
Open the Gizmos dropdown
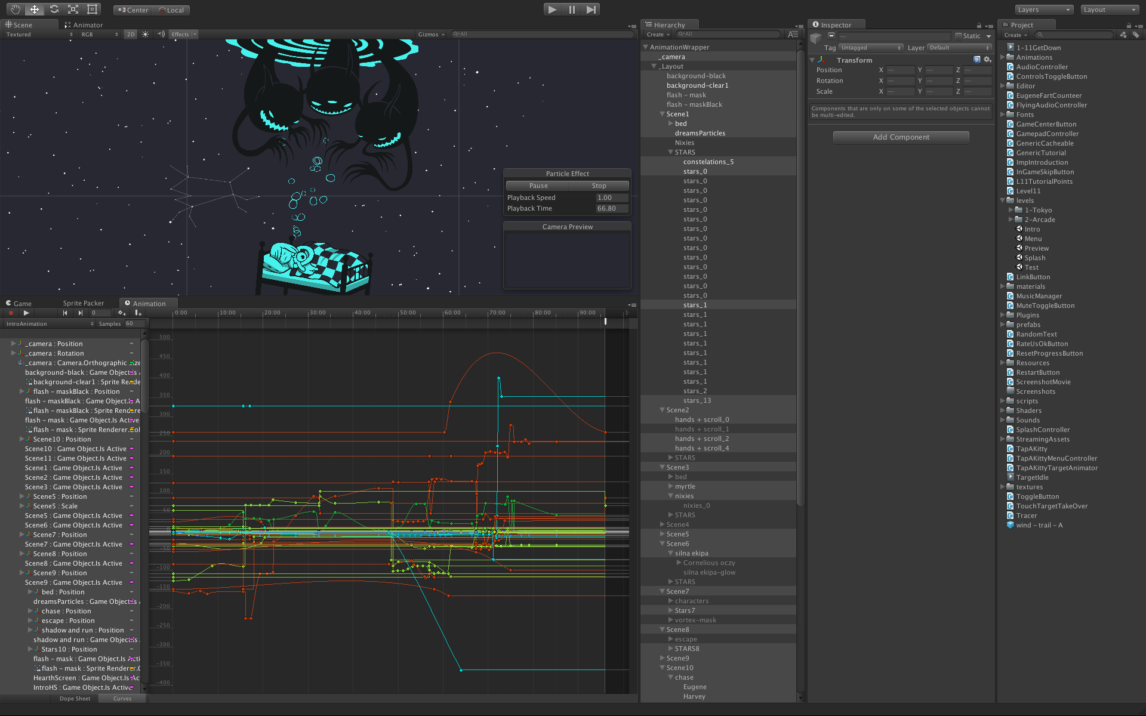coord(432,34)
